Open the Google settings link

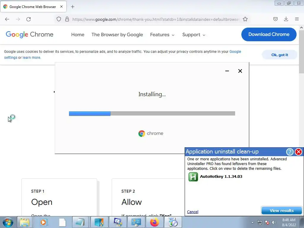point(235,52)
